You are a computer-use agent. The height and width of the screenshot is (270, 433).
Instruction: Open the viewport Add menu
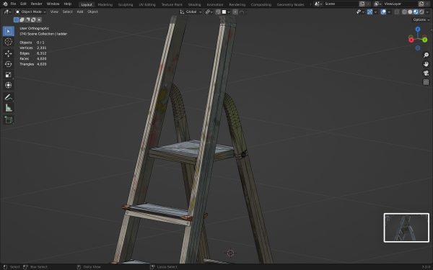coord(80,12)
